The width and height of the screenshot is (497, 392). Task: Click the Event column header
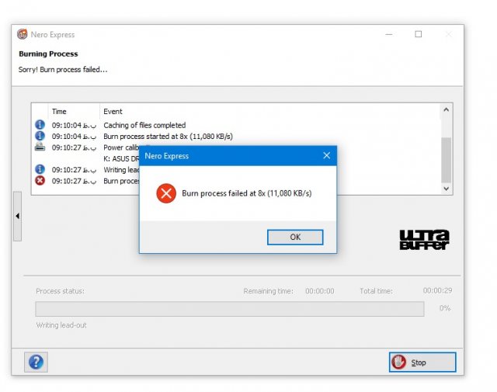pyautogui.click(x=113, y=112)
